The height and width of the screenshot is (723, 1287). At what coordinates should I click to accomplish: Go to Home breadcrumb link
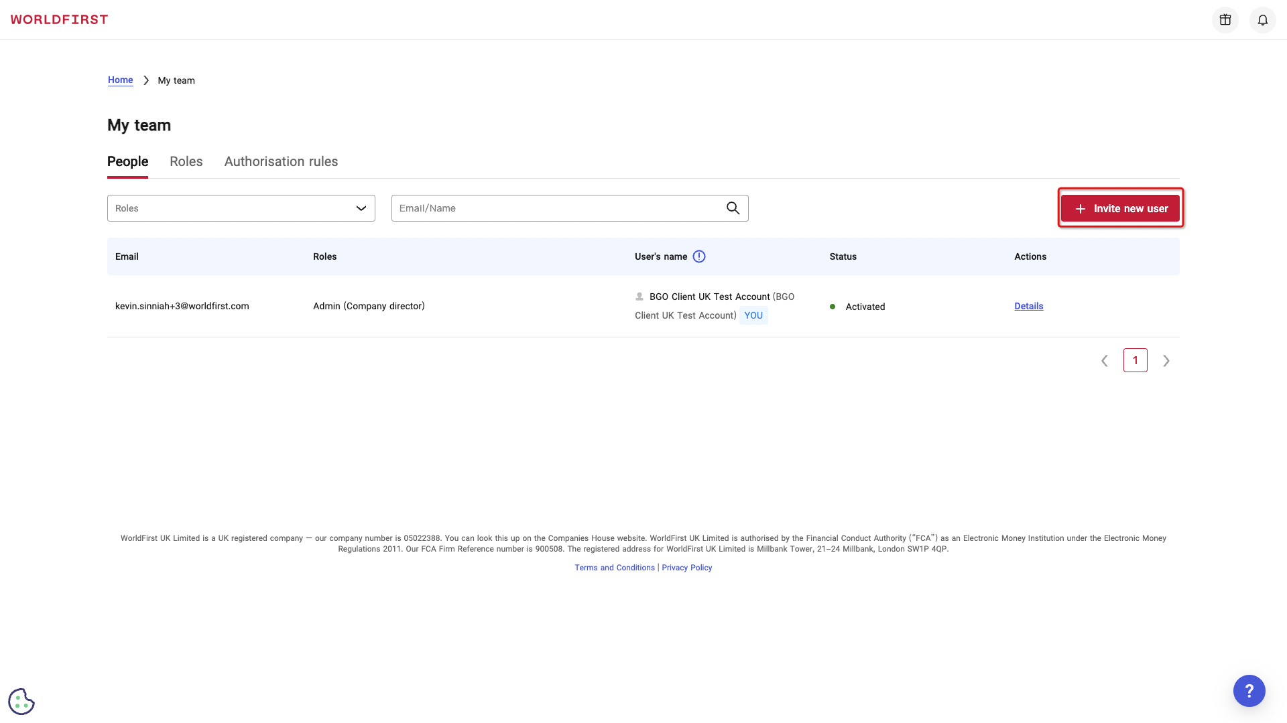click(121, 80)
